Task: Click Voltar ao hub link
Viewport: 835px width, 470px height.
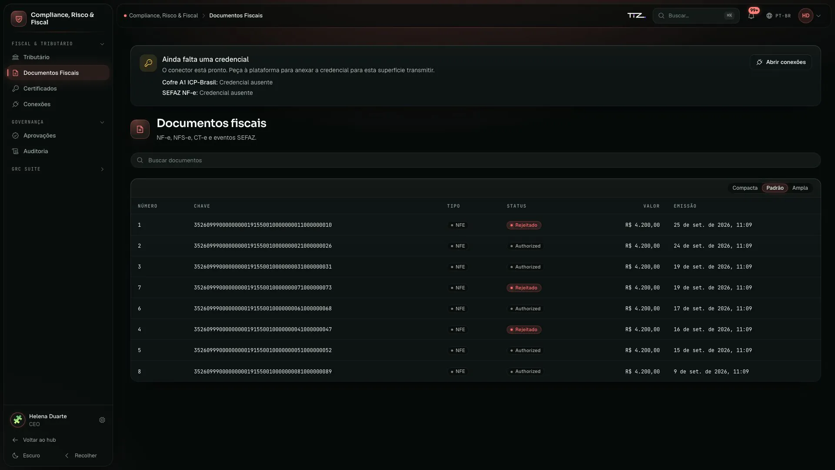Action: point(34,440)
